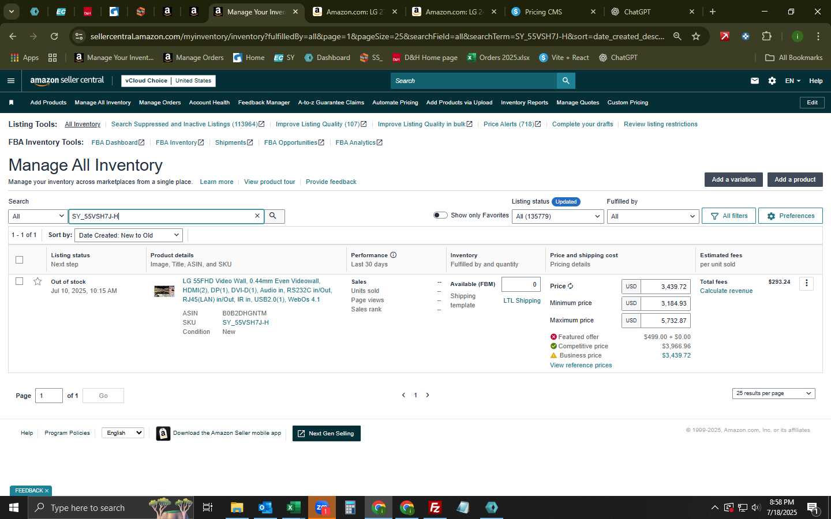831x519 pixels.
Task: Close the FEEDBACK tab
Action: [47, 491]
